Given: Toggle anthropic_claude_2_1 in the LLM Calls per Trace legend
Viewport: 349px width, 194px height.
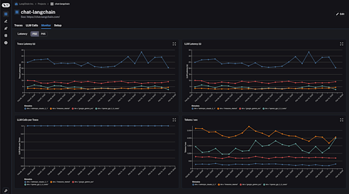Looking at the screenshot, I should point(36,182).
